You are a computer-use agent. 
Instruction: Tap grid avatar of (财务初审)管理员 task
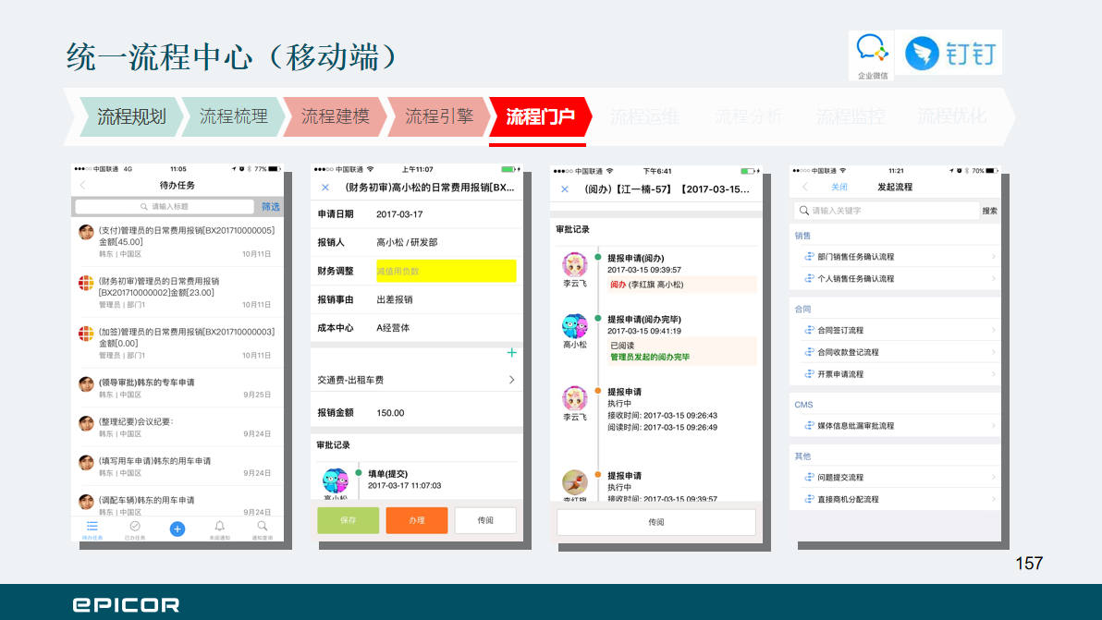click(87, 283)
